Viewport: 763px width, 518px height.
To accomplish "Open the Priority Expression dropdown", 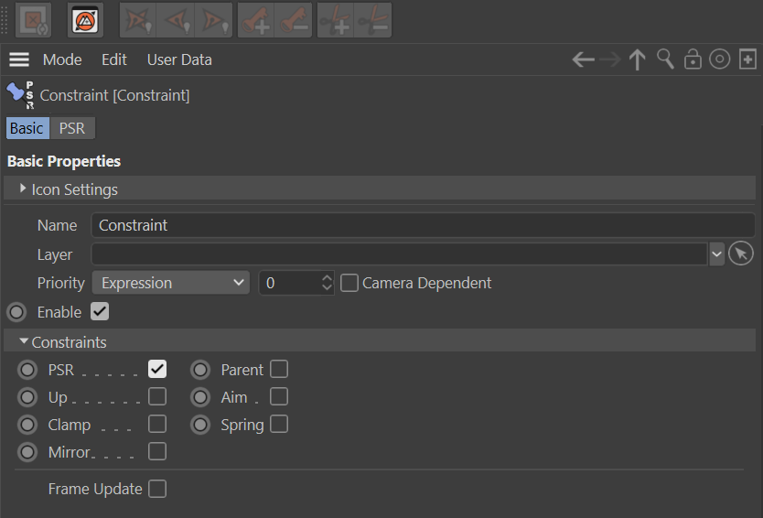I will 171,284.
